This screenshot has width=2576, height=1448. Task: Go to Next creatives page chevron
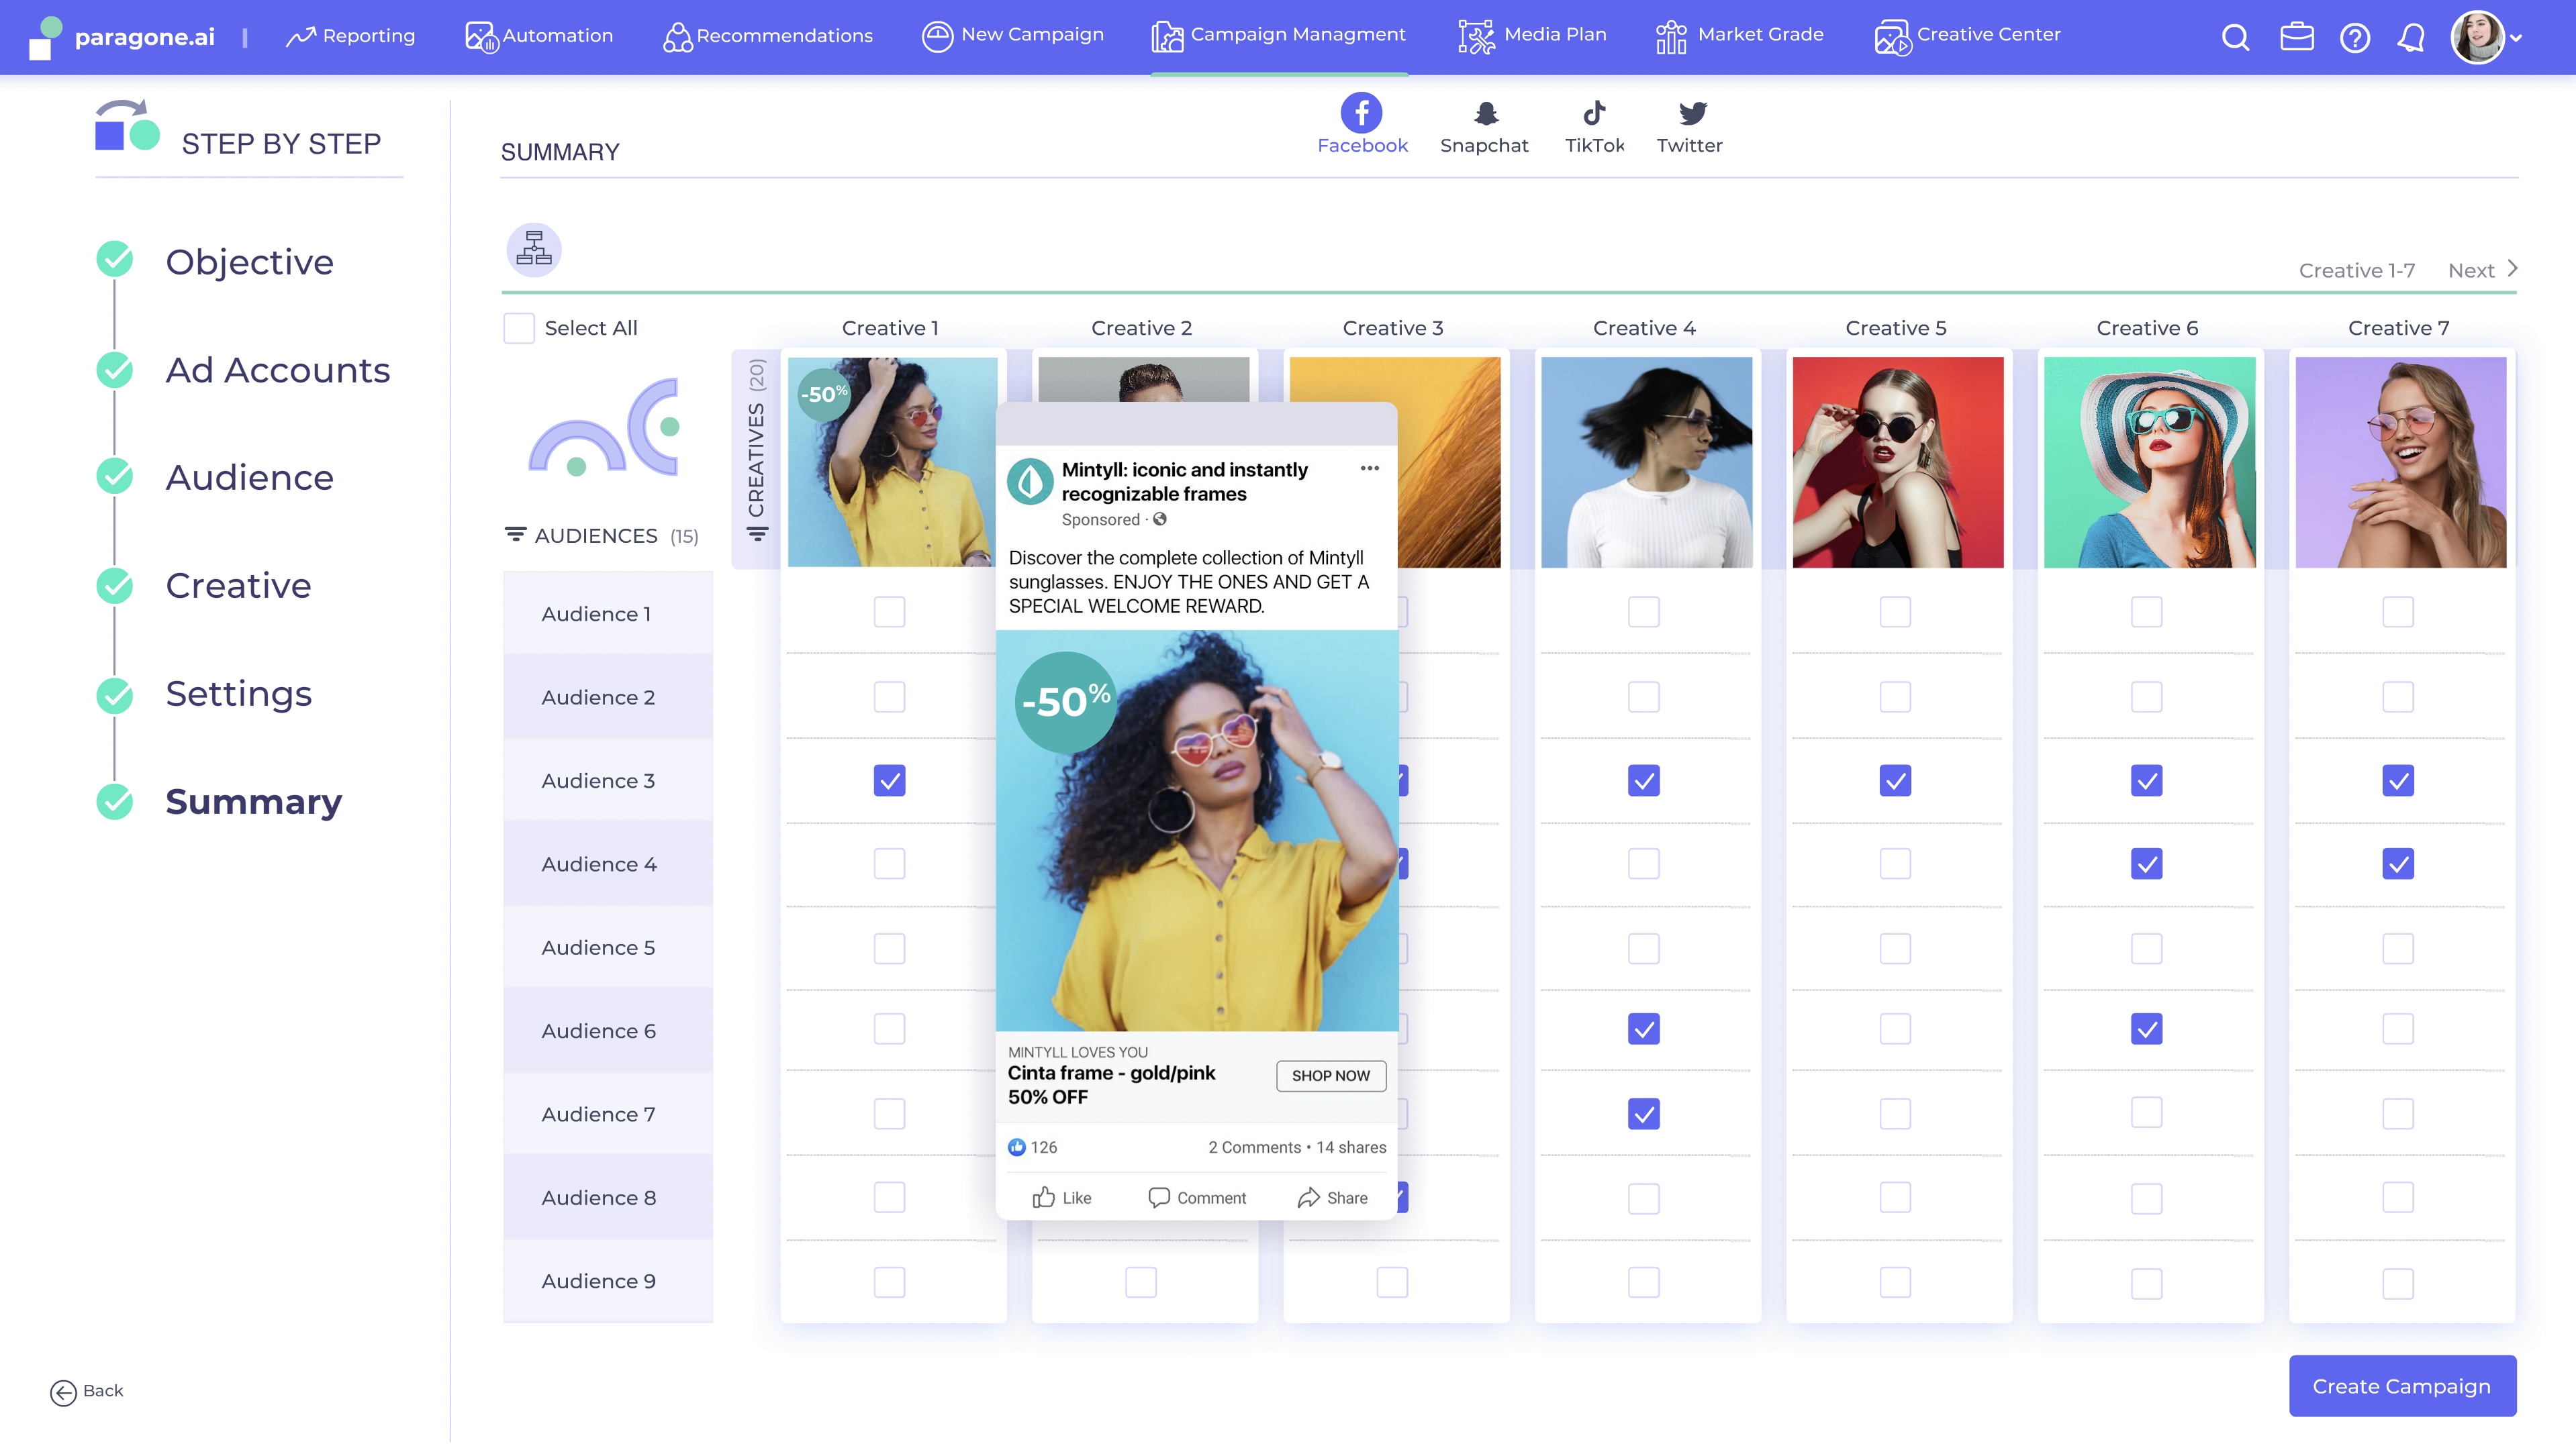[2511, 269]
